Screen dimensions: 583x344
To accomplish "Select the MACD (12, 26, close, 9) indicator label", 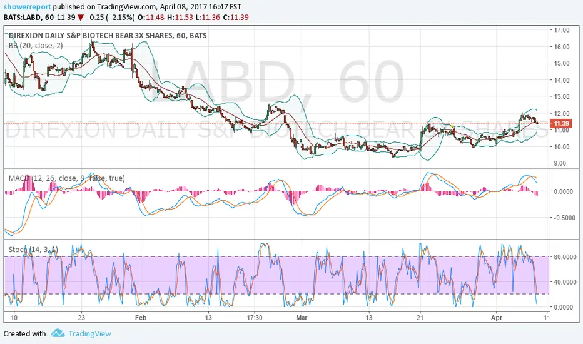I will tap(66, 178).
